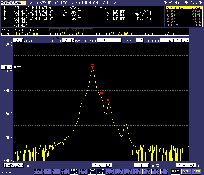The width and height of the screenshot is (204, 175).
Task: Click the AUT REF auto reference level icon
Action: coord(137,171)
